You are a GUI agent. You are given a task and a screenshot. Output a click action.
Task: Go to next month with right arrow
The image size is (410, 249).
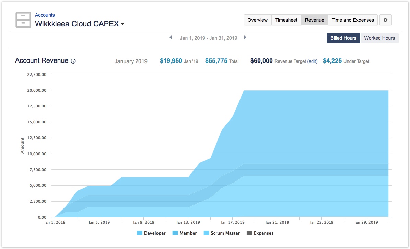tap(245, 38)
